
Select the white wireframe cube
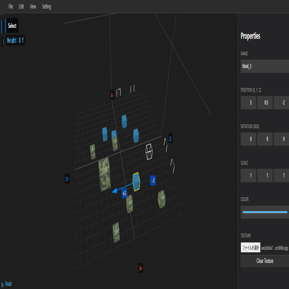149,152
